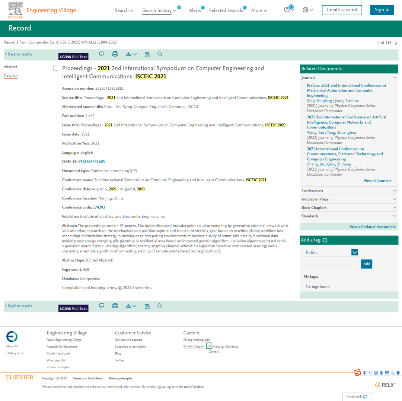
Task: Click the UCONN Full Text button at top
Action: (x=73, y=57)
